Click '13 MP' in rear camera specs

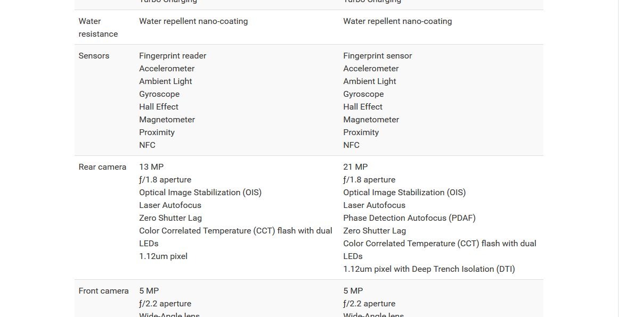[151, 167]
